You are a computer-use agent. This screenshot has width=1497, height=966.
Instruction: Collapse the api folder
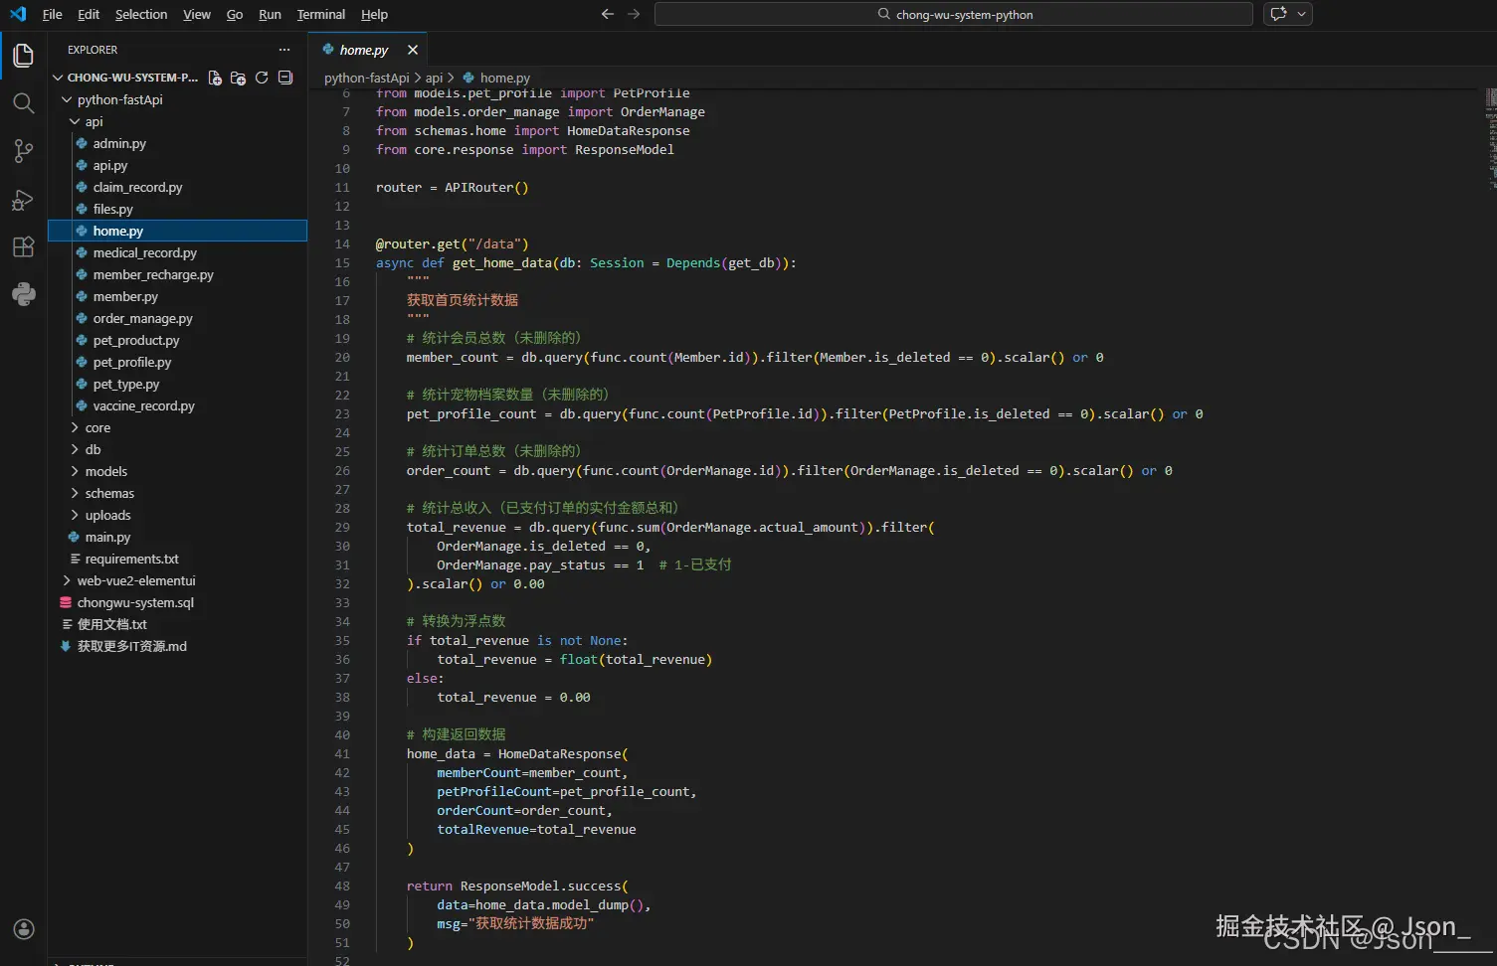[x=94, y=122]
